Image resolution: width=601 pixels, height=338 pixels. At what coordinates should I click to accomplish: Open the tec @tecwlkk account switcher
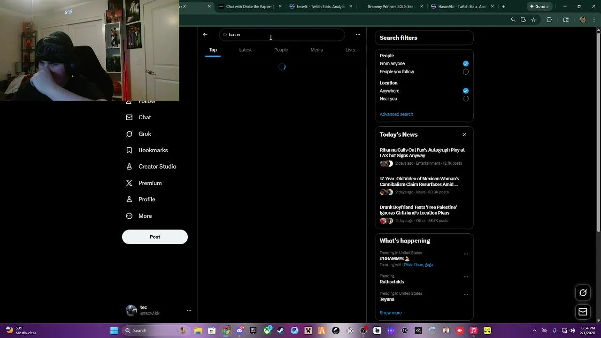pos(159,310)
